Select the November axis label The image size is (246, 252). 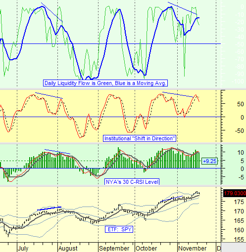click(193, 249)
